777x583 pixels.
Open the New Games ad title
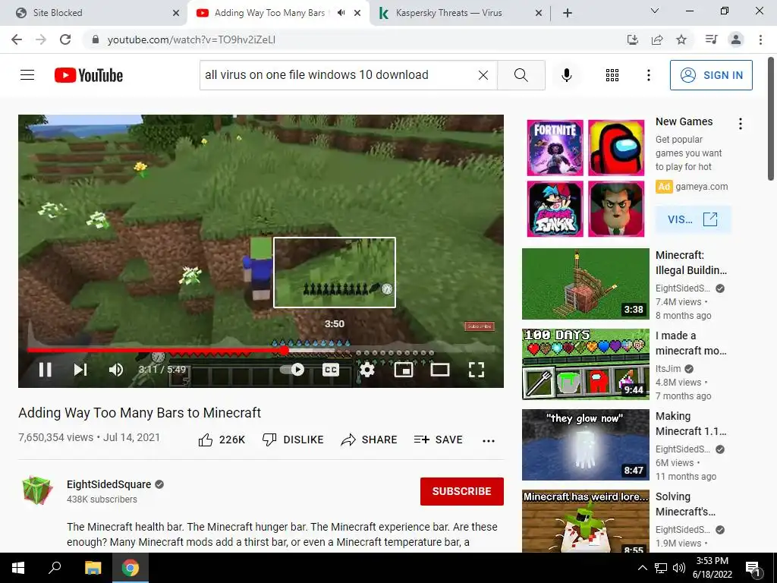684,121
